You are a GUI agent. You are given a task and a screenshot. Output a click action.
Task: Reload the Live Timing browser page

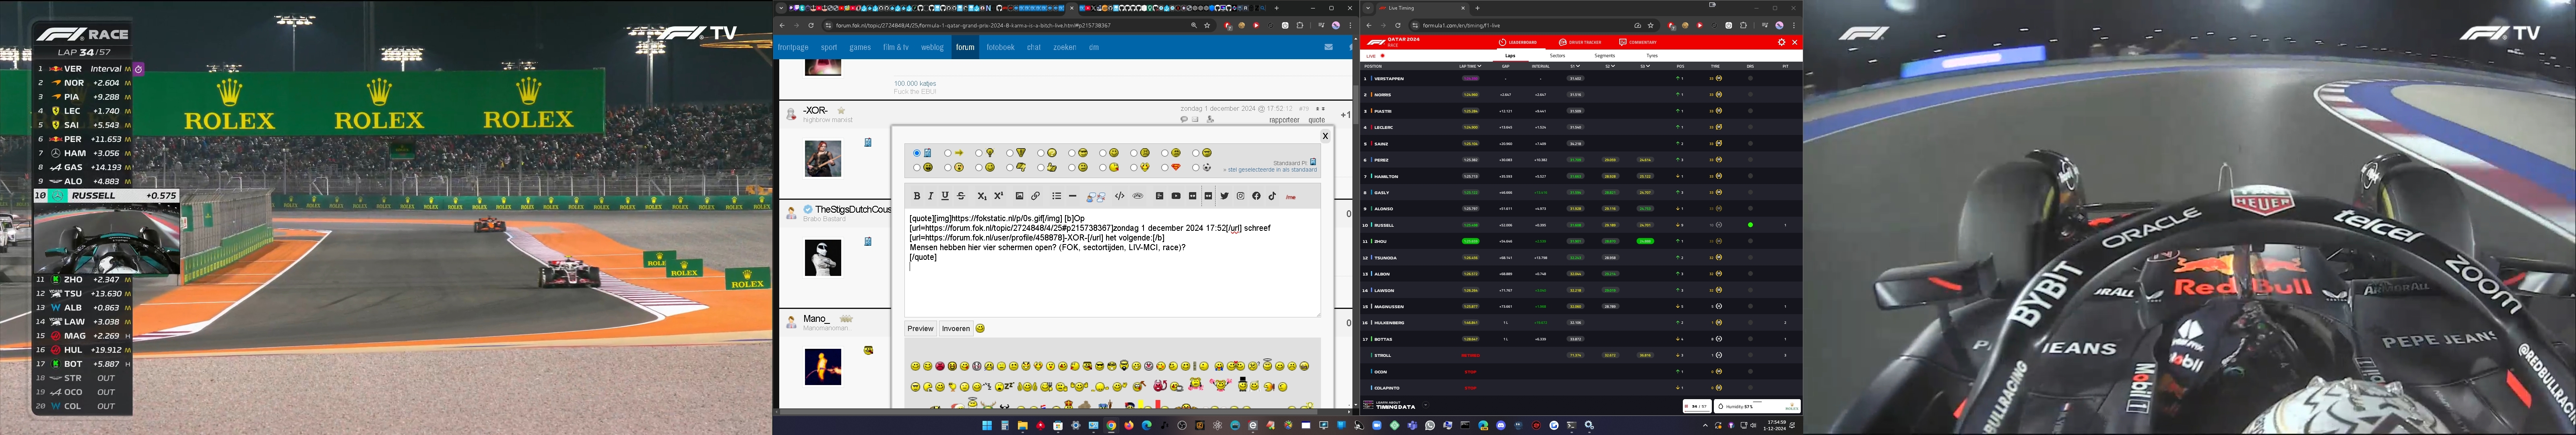coord(1398,25)
